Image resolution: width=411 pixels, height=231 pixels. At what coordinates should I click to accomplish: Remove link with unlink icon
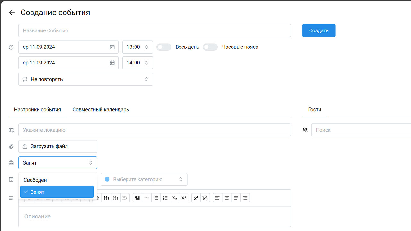tap(205, 198)
